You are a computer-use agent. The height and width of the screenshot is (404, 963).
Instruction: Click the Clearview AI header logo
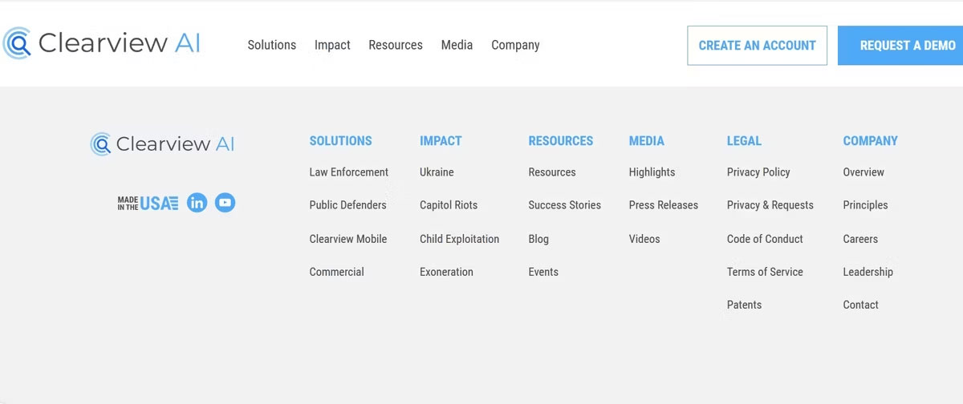102,43
